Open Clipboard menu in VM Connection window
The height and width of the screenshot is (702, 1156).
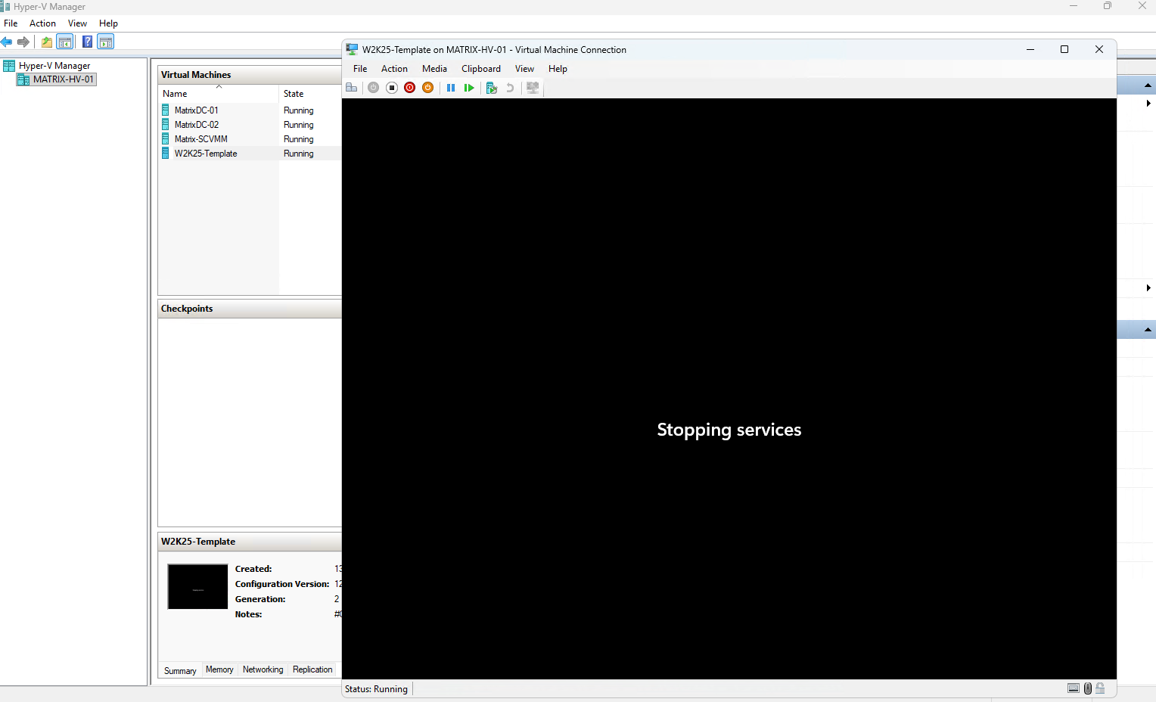481,69
